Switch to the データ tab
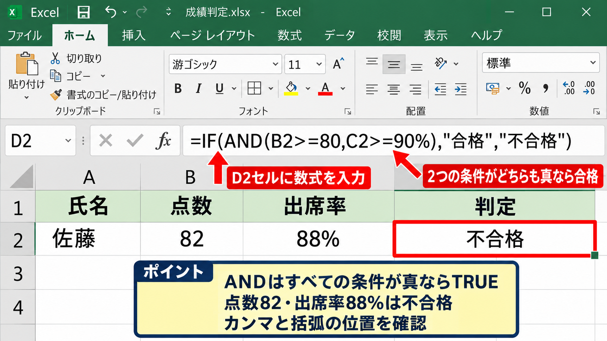The height and width of the screenshot is (341, 607). point(339,35)
